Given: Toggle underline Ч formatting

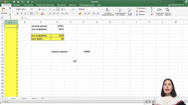Looking at the screenshot, I should pyautogui.click(x=25, y=13).
